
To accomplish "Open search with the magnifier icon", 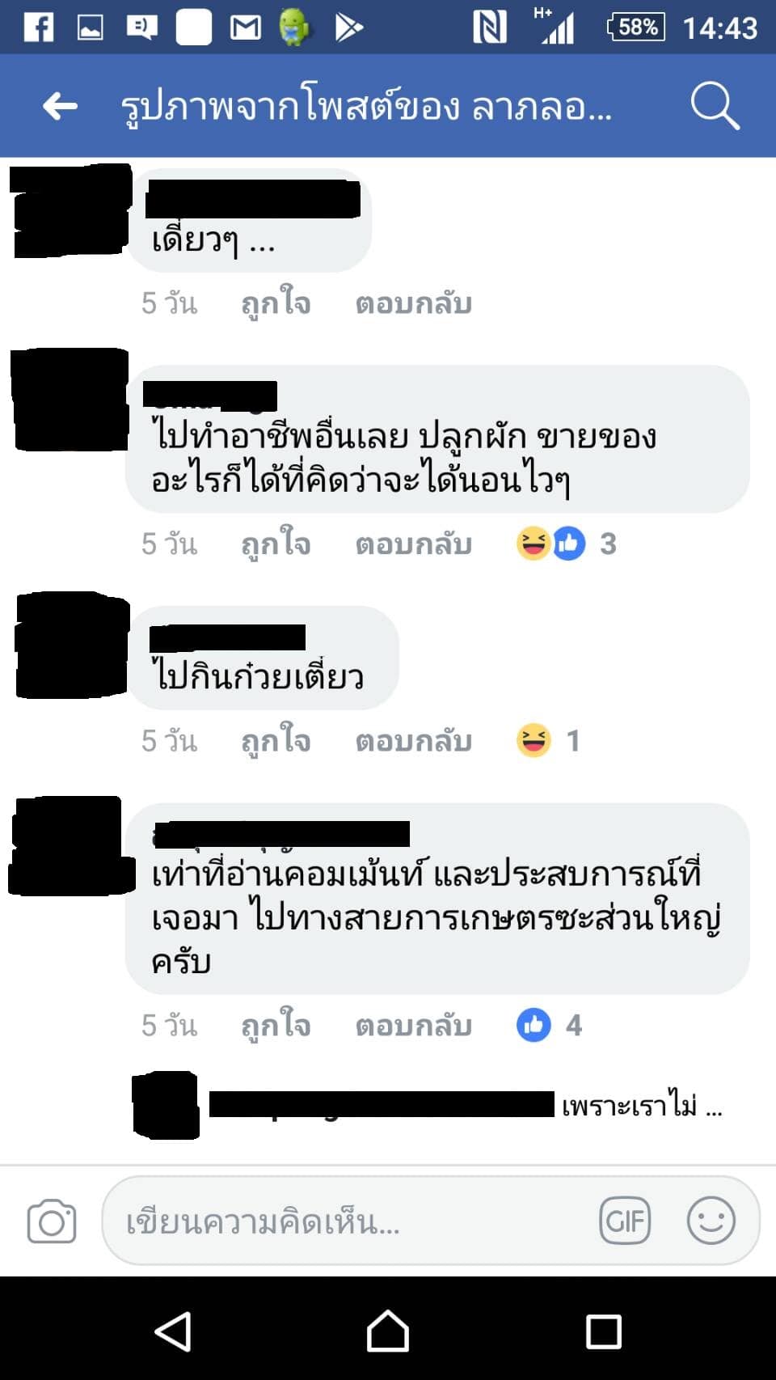I will (715, 106).
